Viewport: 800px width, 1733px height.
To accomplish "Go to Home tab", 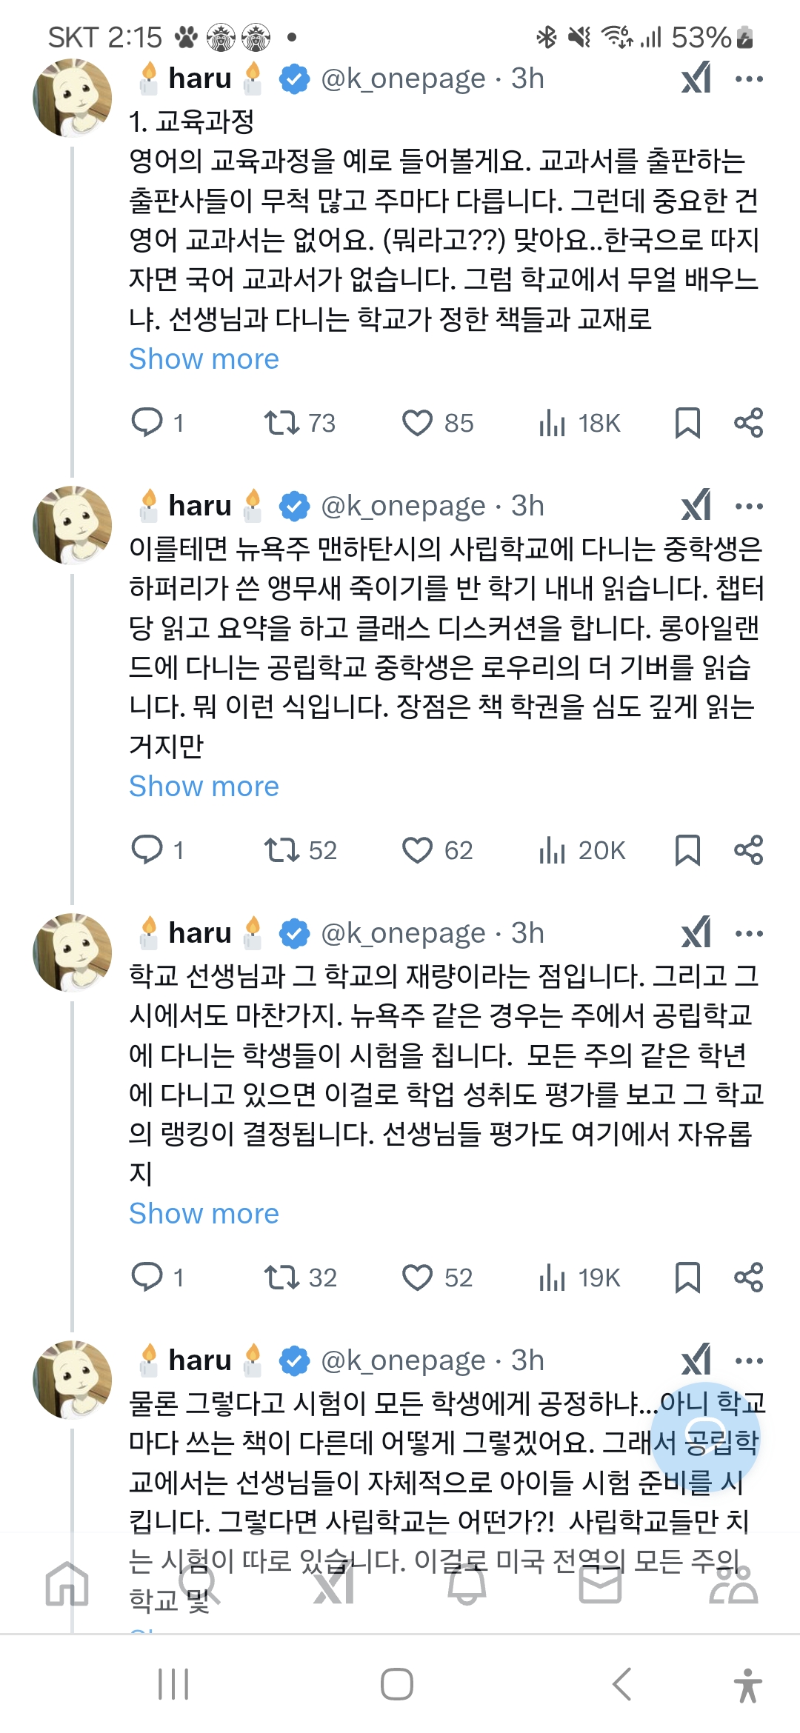I will point(67,1583).
